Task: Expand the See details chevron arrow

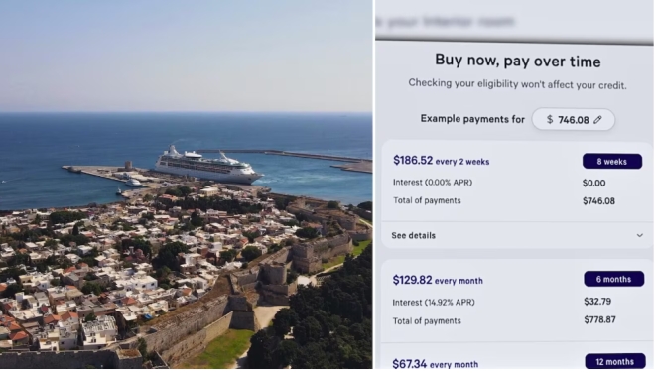Action: 639,235
